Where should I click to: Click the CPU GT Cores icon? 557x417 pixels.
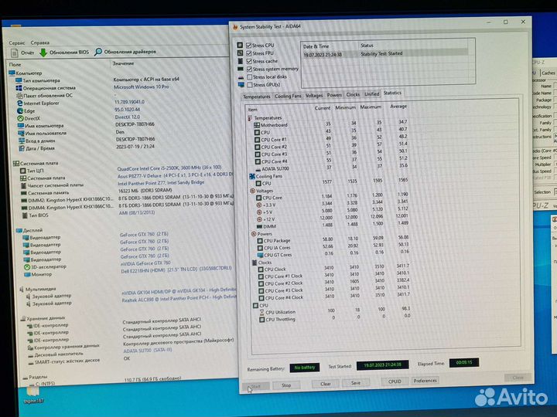coord(260,255)
